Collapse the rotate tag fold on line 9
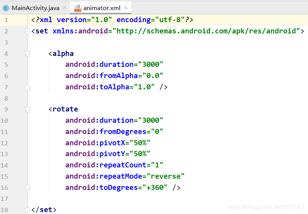Image resolution: width=308 pixels, height=214 pixels. pyautogui.click(x=28, y=110)
